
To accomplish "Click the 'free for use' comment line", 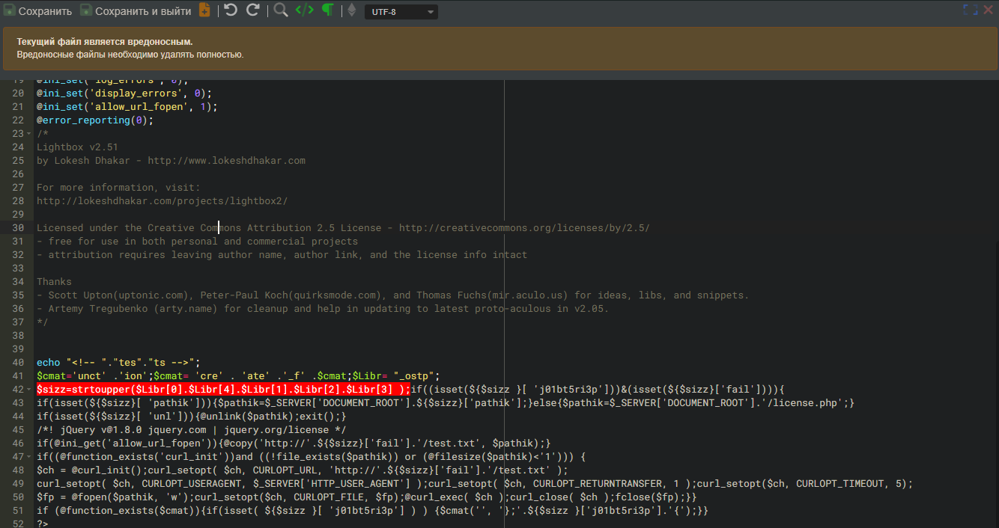I will [197, 242].
